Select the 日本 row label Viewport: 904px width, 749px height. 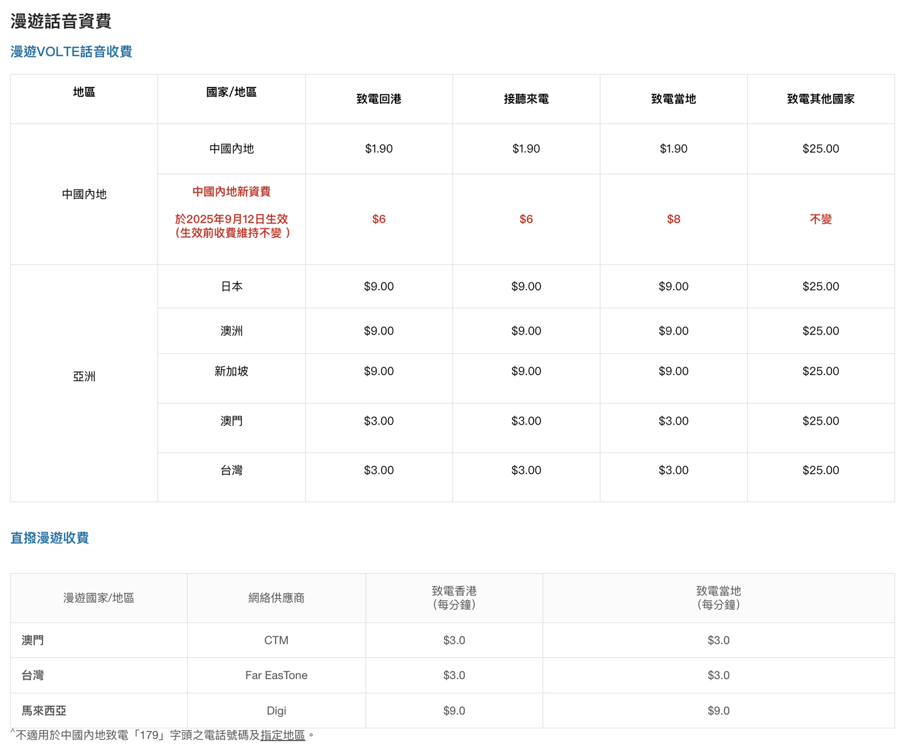(x=231, y=286)
